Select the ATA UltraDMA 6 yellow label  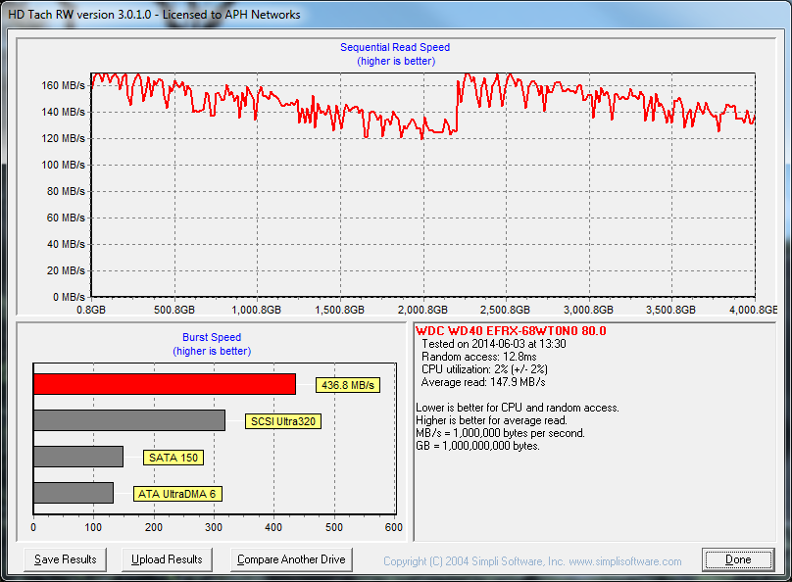pos(177,494)
